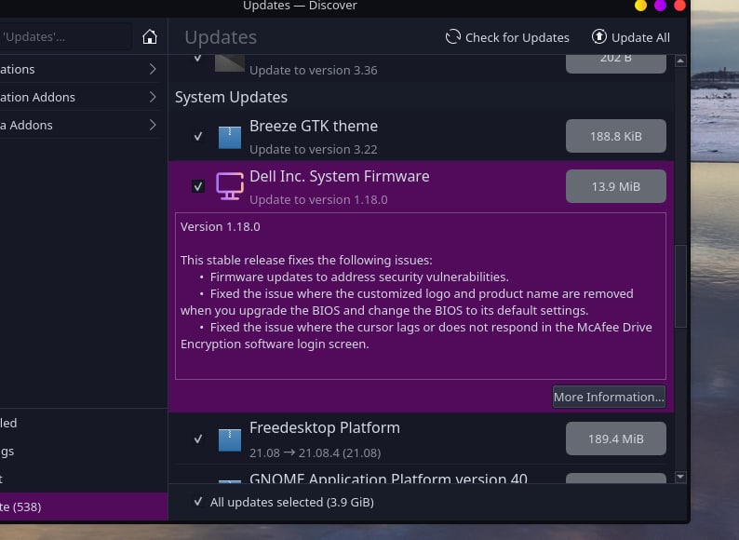Click the 13.9 MiB size button
The image size is (739, 540).
point(616,186)
